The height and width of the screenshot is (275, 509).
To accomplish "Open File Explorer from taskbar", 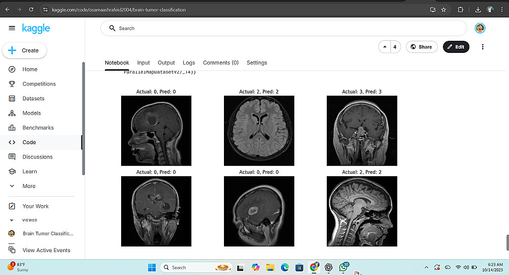I will [270, 267].
